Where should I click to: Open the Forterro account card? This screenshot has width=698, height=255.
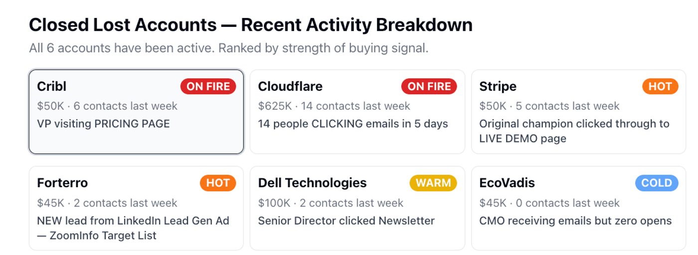click(136, 208)
